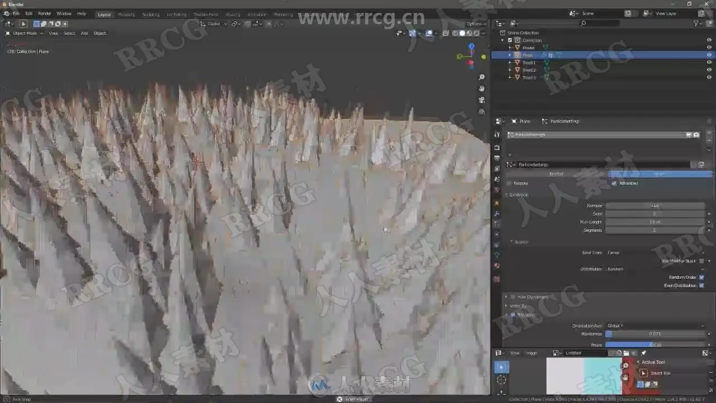The height and width of the screenshot is (403, 716).
Task: Hide the House object via eye icon
Action: pyautogui.click(x=709, y=48)
